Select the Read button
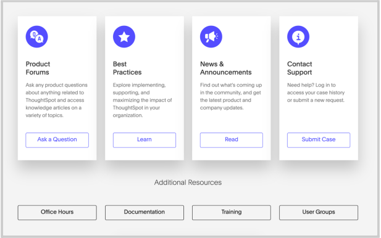Image resolution: width=381 pixels, height=238 pixels. coord(232,140)
